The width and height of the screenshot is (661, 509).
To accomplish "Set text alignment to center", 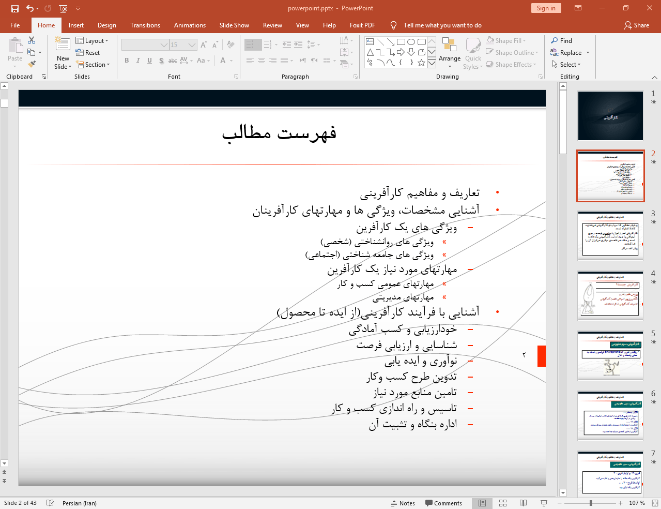I will pos(262,61).
